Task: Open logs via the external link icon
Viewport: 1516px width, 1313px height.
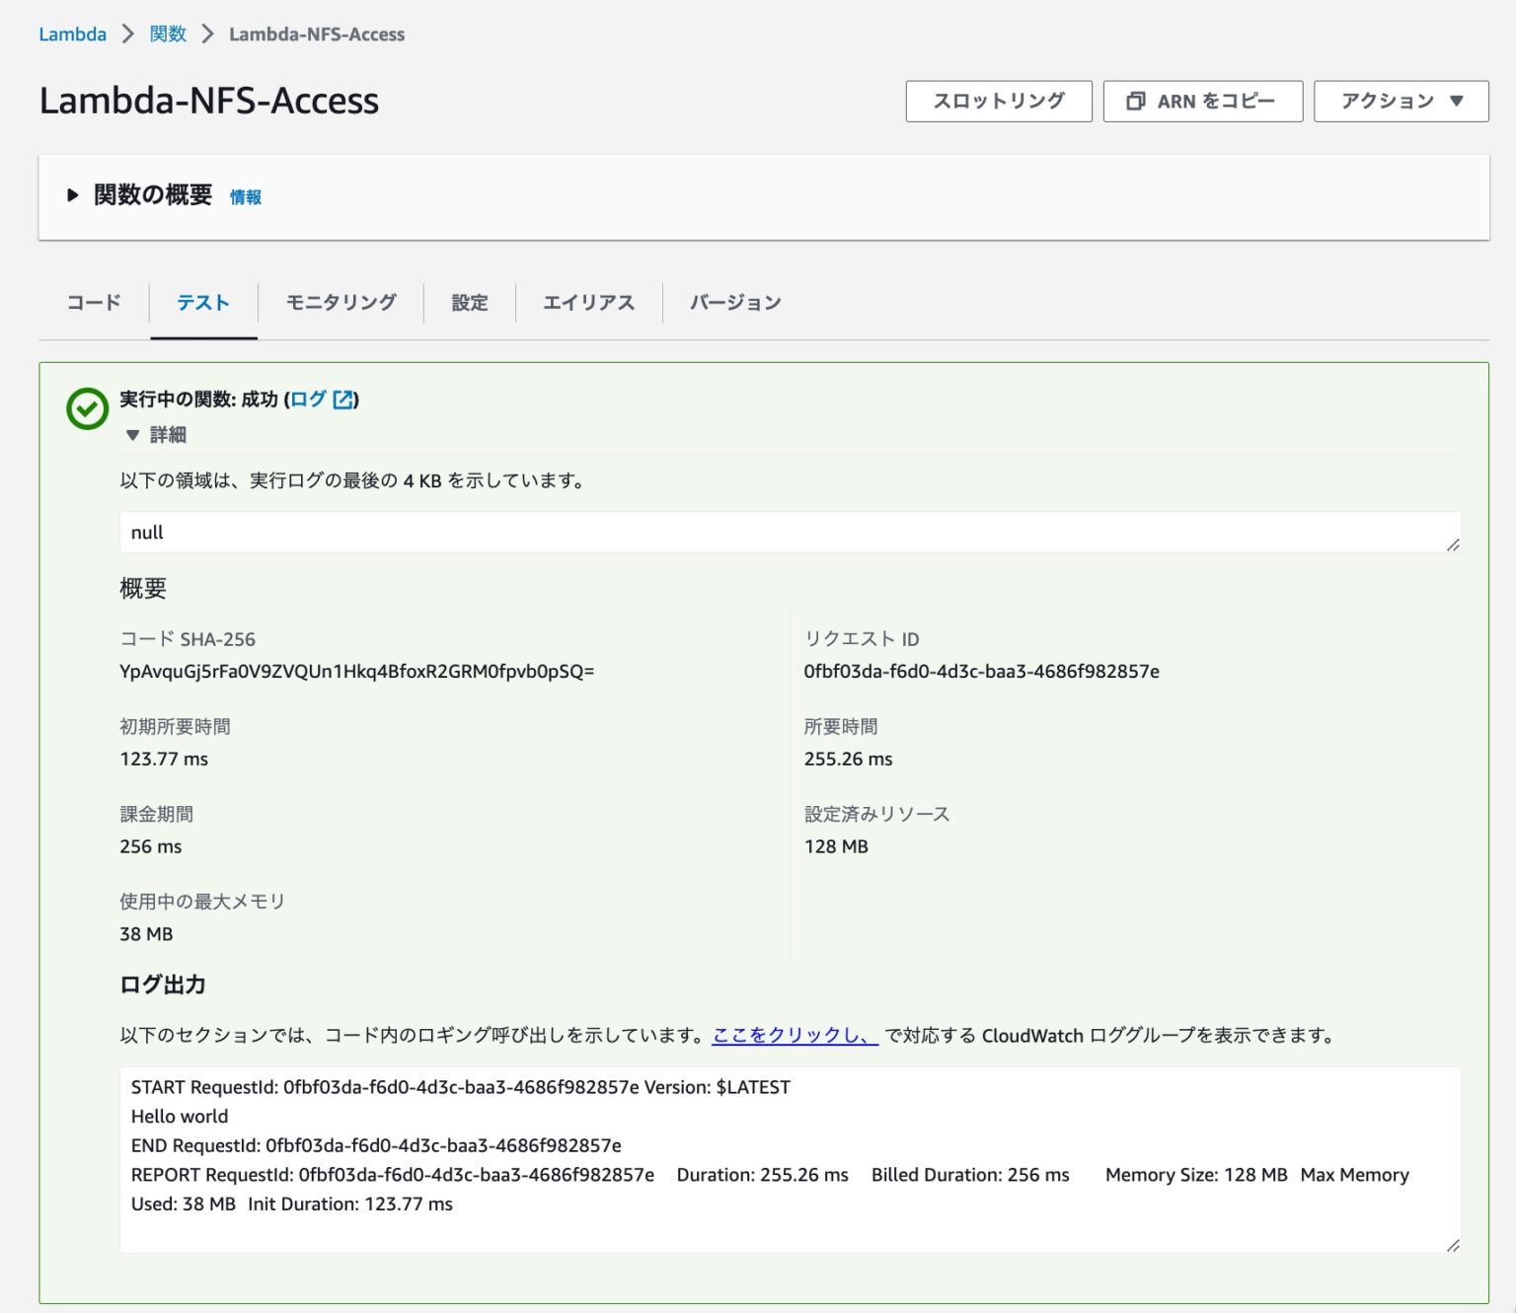Action: coord(341,400)
